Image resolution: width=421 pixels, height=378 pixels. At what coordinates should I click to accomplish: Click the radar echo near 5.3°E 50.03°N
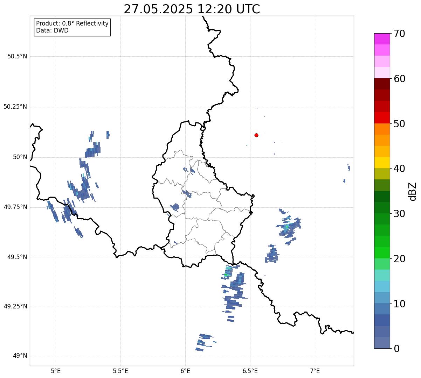(93, 150)
